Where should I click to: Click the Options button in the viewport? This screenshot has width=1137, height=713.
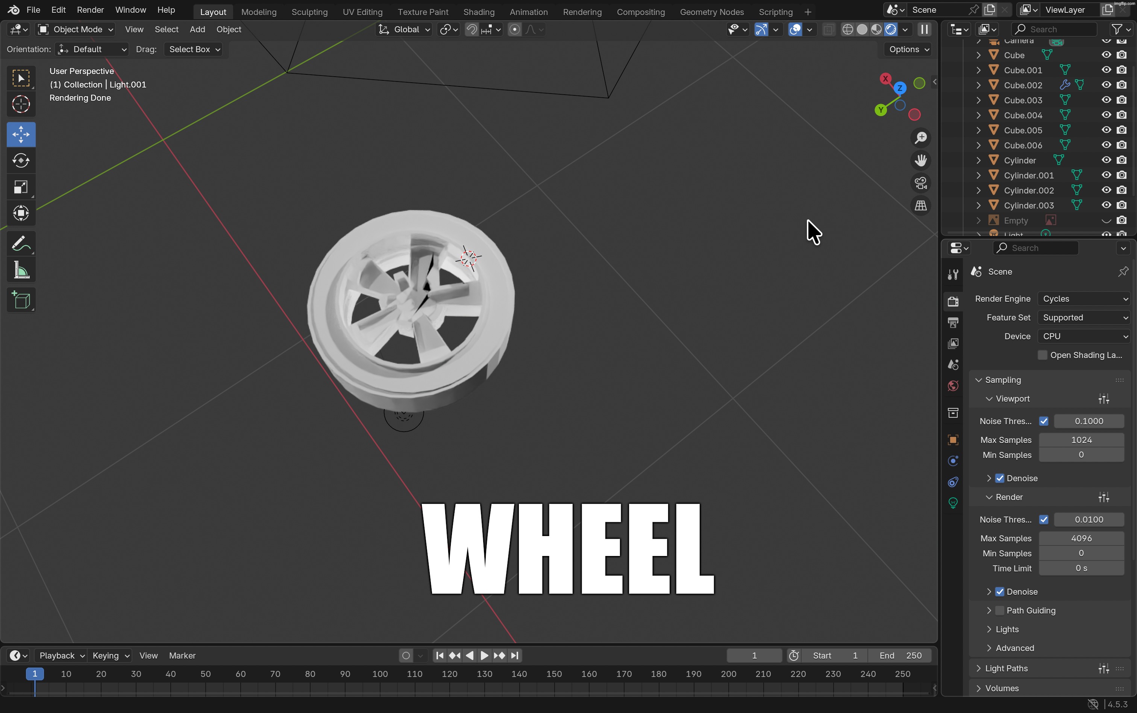coord(906,49)
